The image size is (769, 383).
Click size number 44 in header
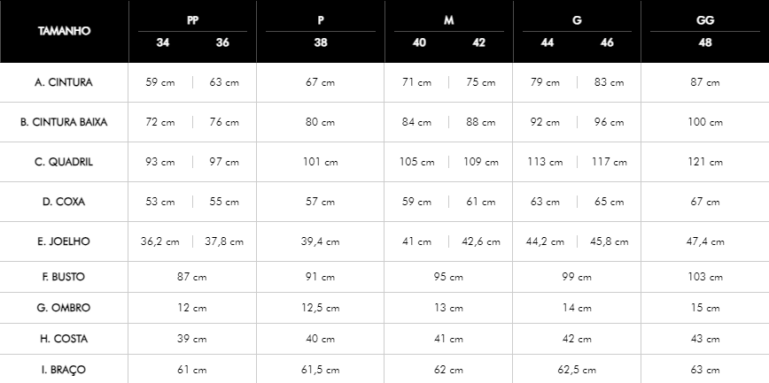point(548,42)
